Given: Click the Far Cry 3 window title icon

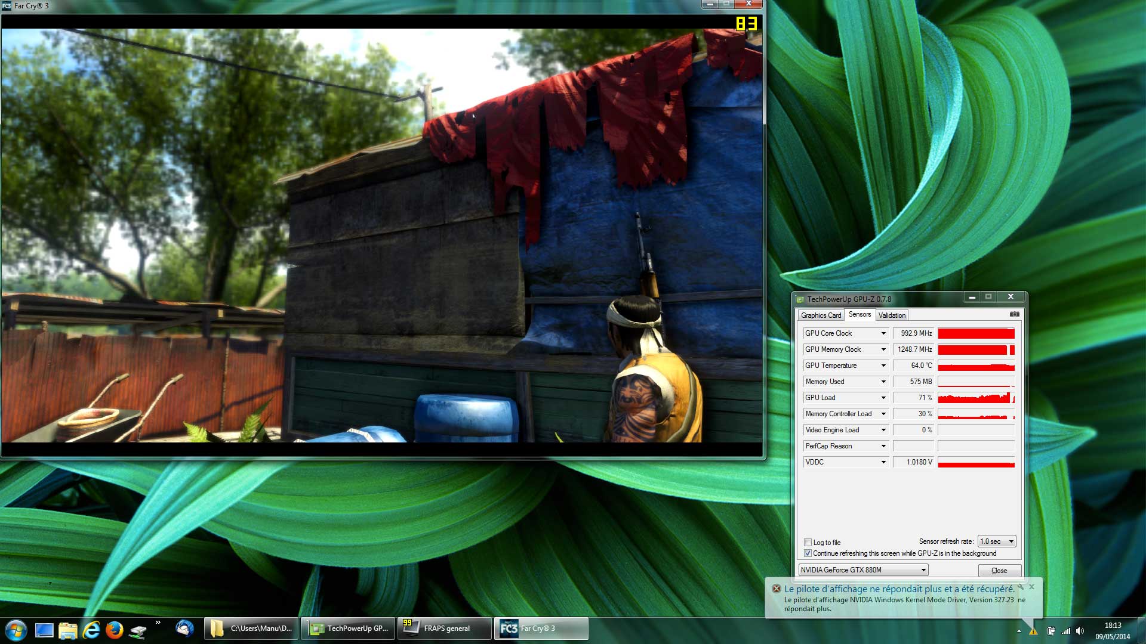Looking at the screenshot, I should pos(7,5).
